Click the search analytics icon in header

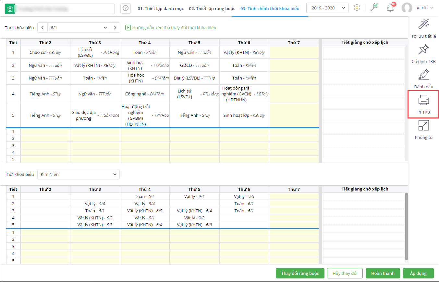374,8
